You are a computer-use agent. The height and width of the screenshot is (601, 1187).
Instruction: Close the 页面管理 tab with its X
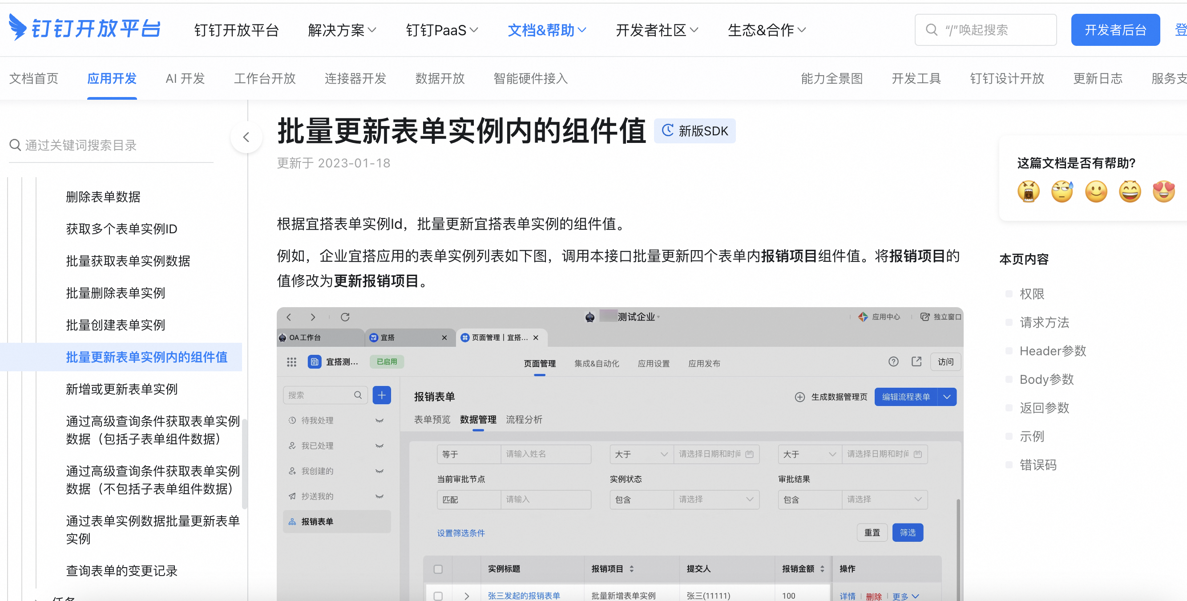[x=536, y=337]
